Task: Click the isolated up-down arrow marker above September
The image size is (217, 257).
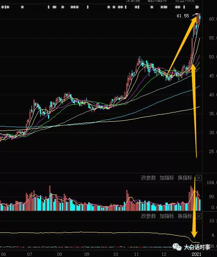Action: [88, 7]
